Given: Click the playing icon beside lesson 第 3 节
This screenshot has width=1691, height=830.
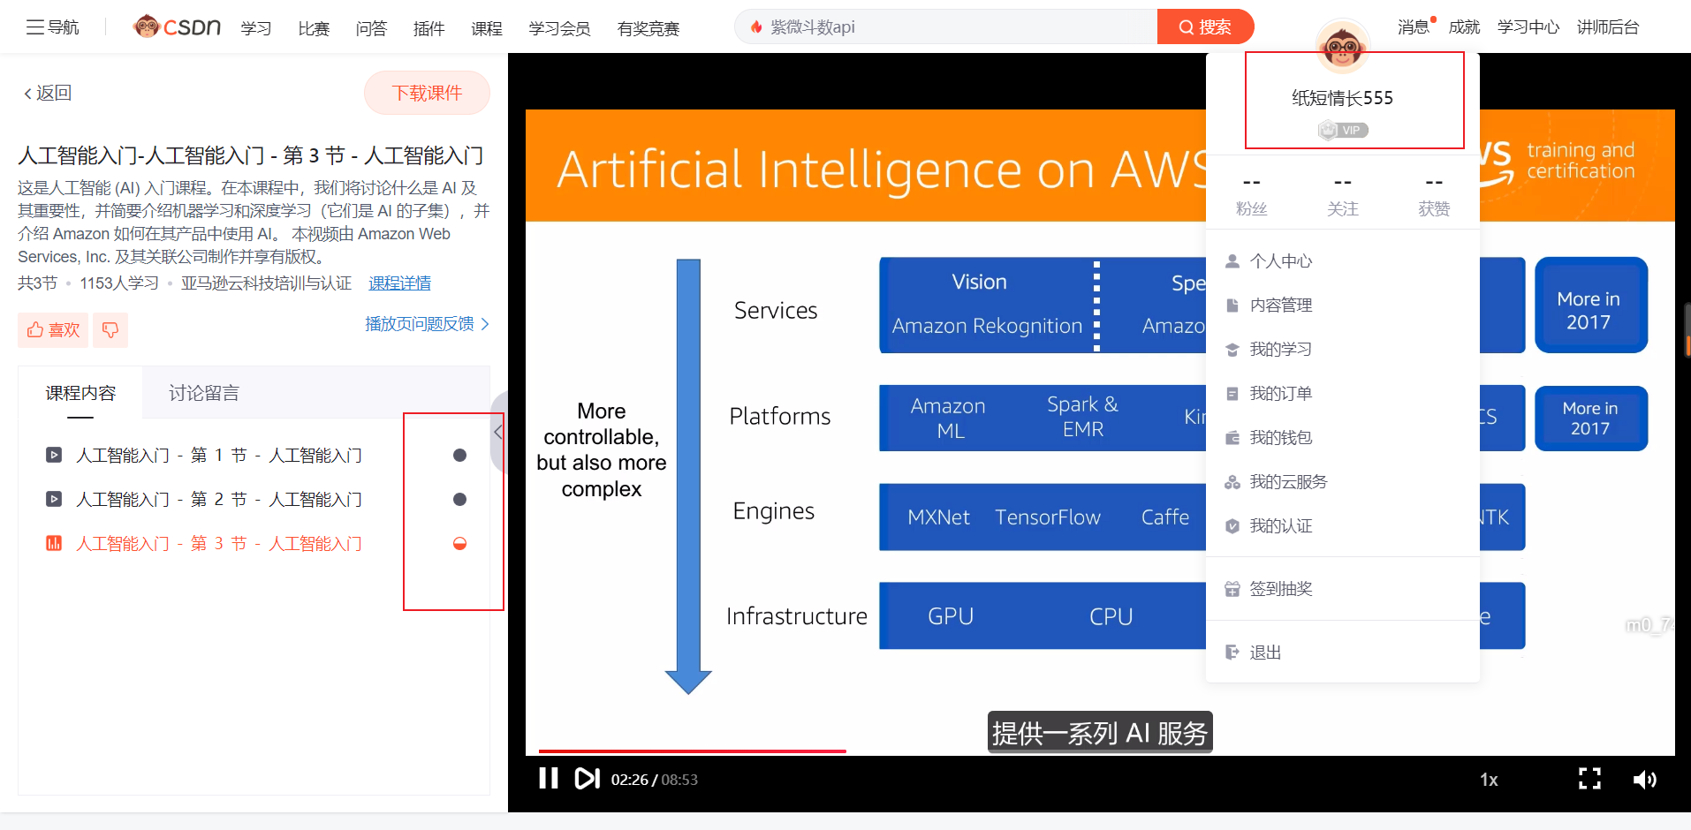Looking at the screenshot, I should point(54,543).
